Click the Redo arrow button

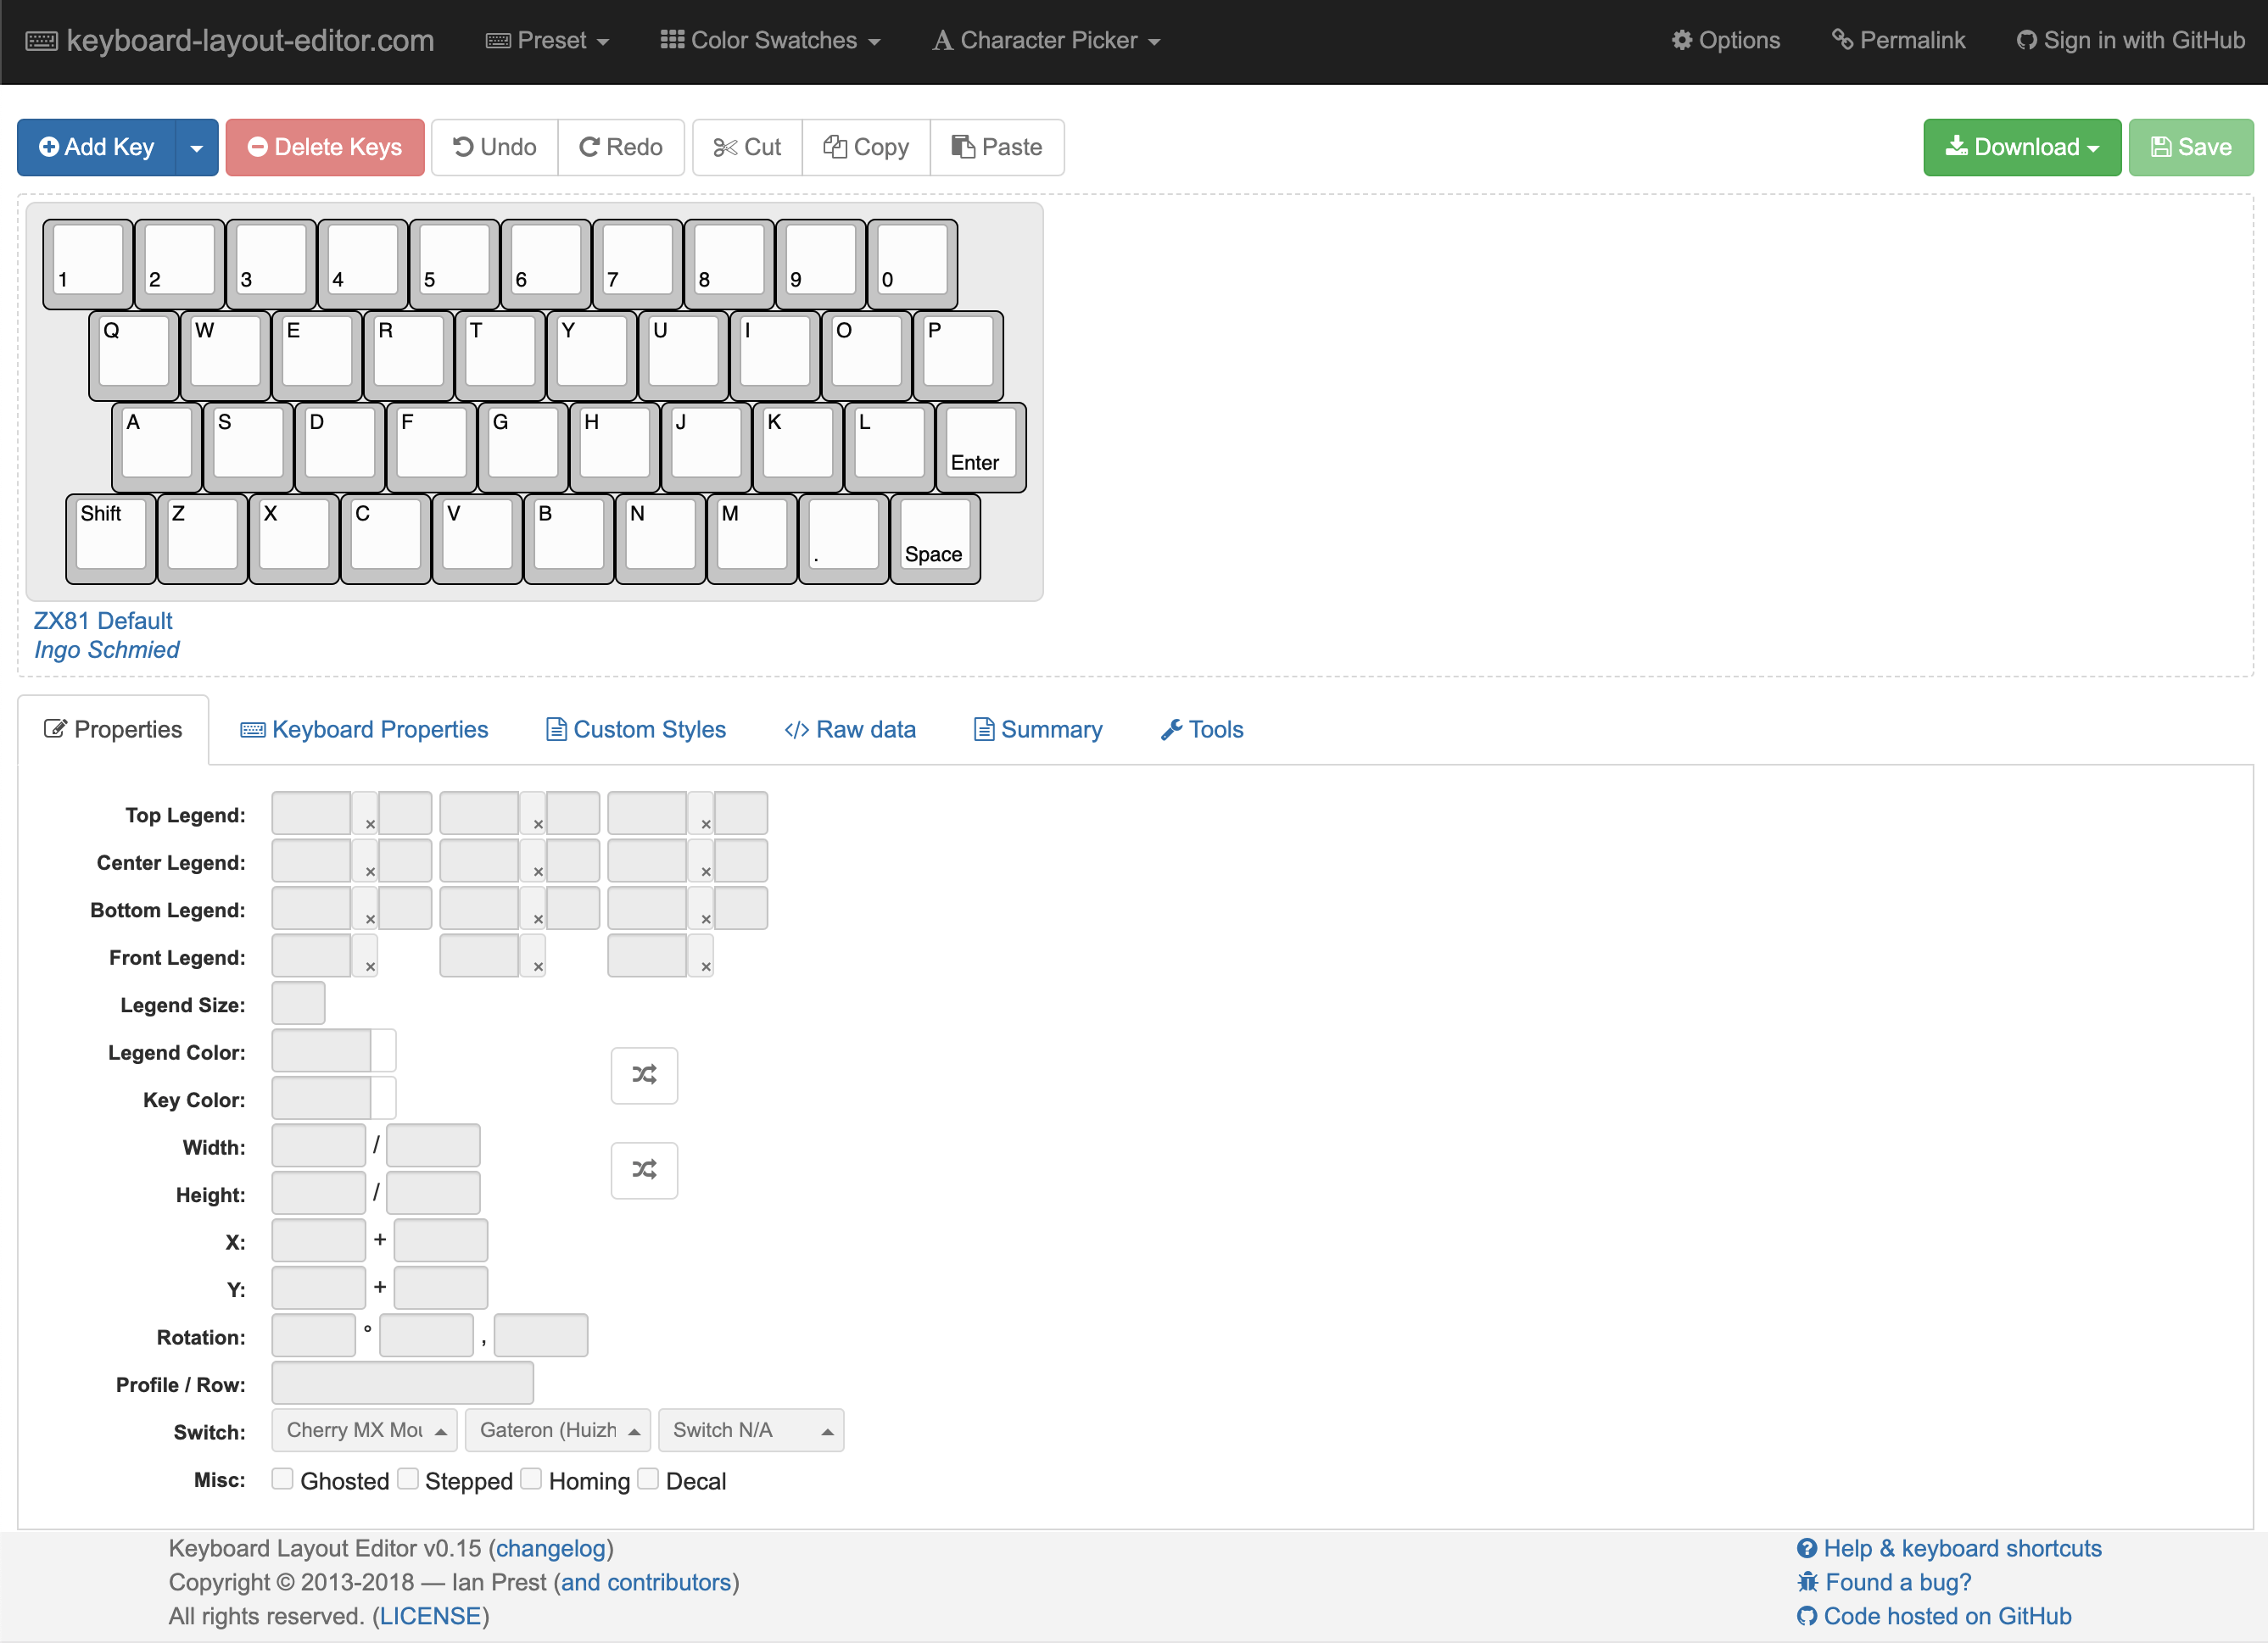point(620,148)
